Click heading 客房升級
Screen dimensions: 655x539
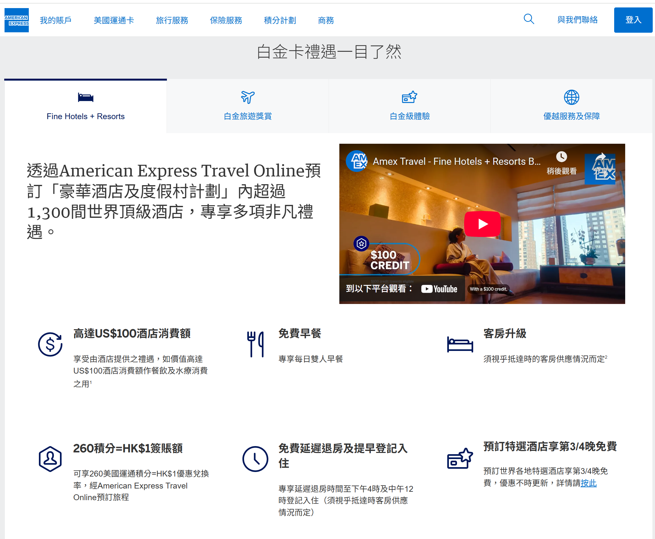[x=505, y=333]
